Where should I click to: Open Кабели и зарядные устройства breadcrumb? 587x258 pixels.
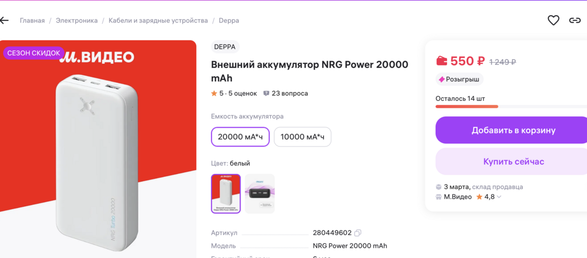tap(158, 20)
